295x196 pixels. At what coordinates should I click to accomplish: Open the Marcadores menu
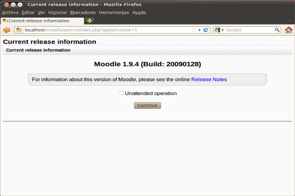pos(83,12)
